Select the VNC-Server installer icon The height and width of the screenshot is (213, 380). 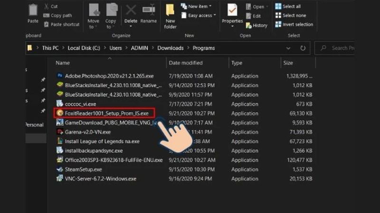tap(60, 178)
